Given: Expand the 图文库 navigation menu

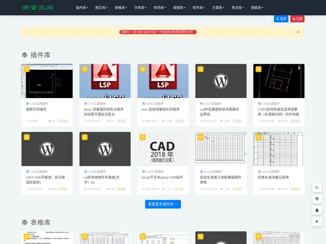Looking at the screenshot, I should 101,8.
